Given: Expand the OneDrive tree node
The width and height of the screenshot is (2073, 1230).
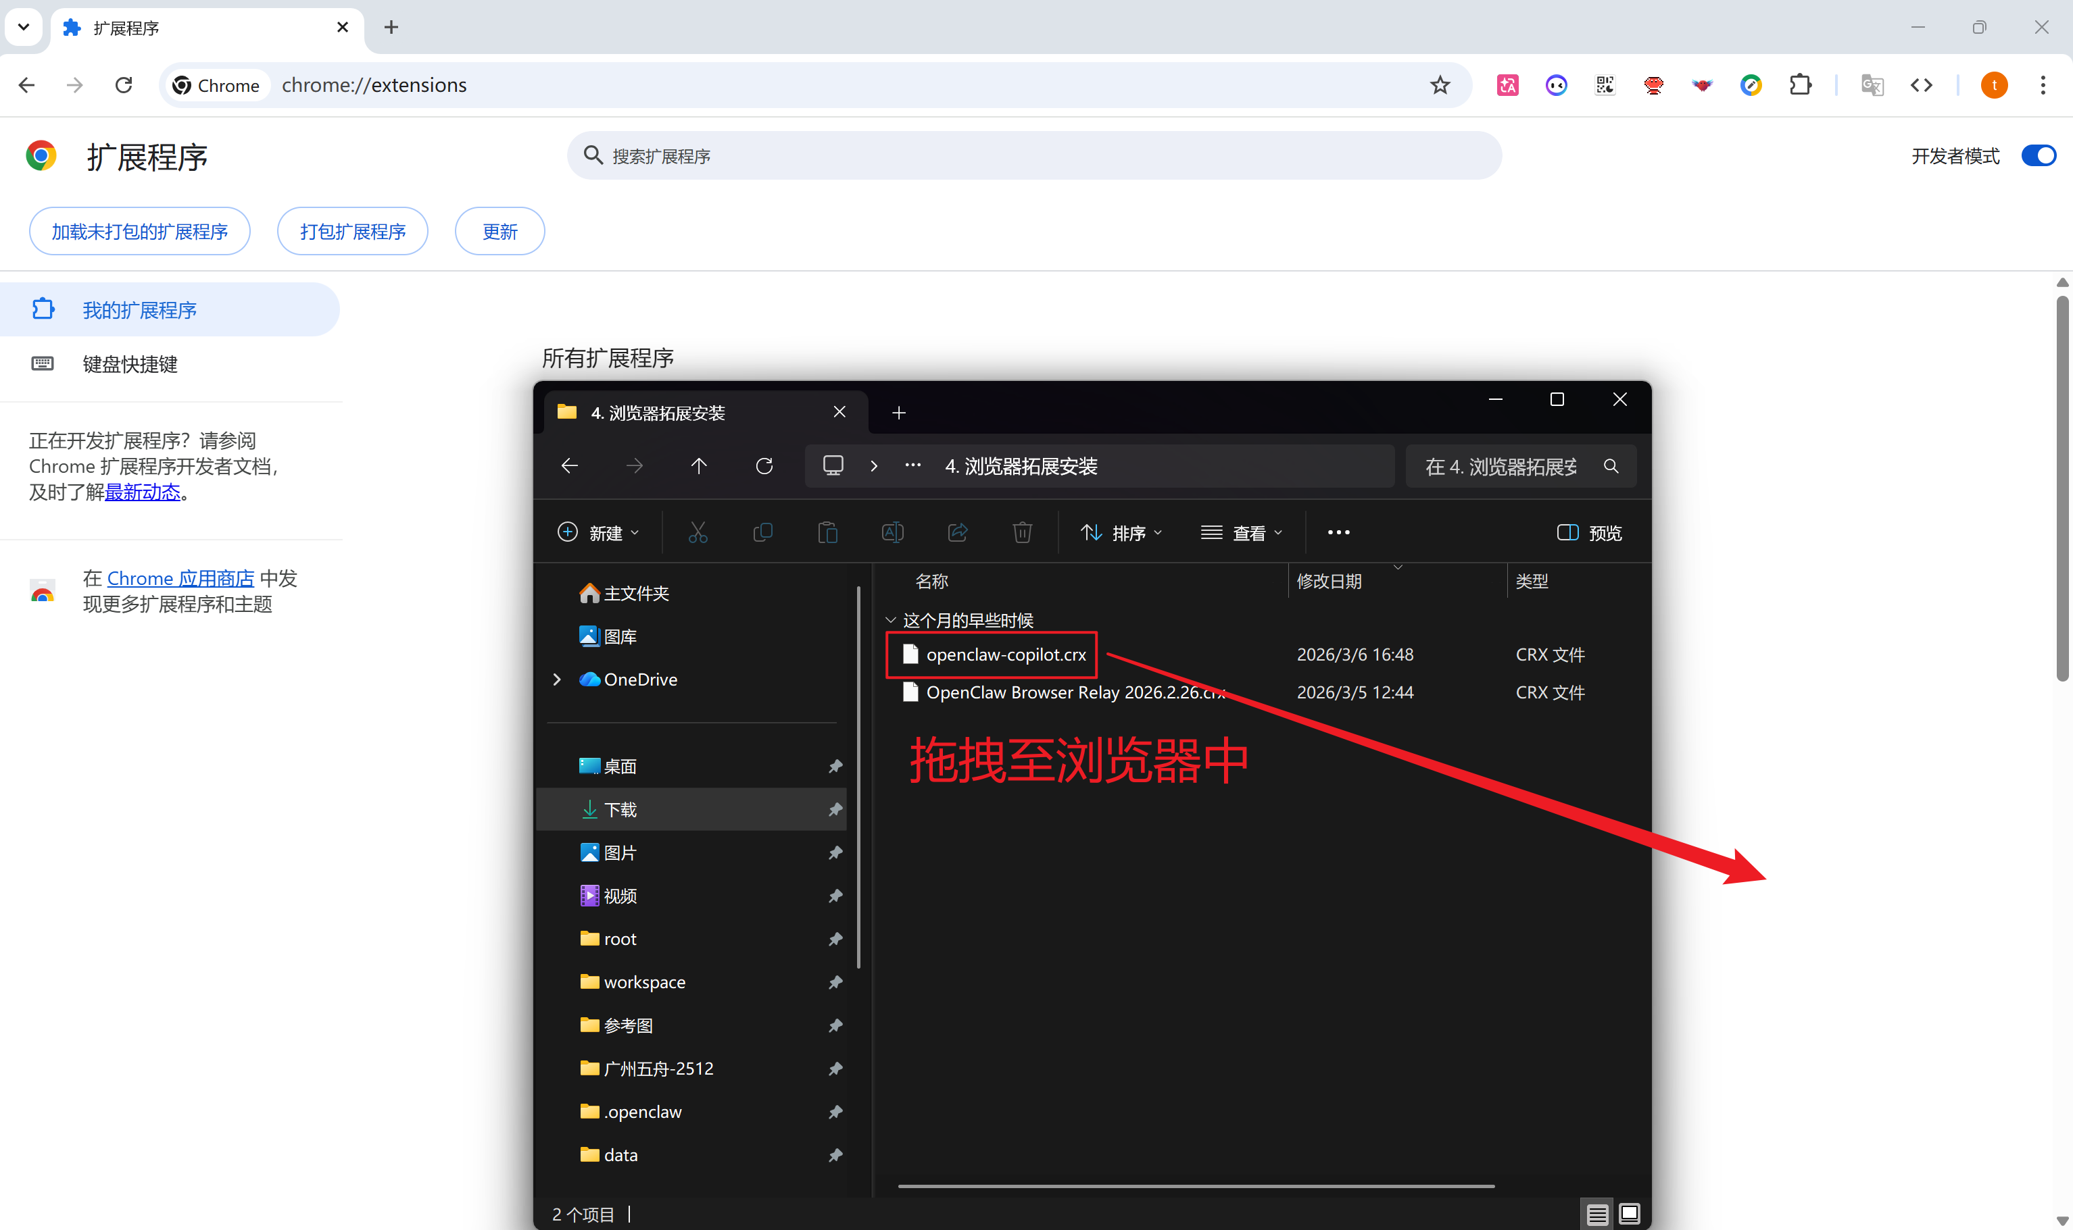Looking at the screenshot, I should tap(556, 680).
